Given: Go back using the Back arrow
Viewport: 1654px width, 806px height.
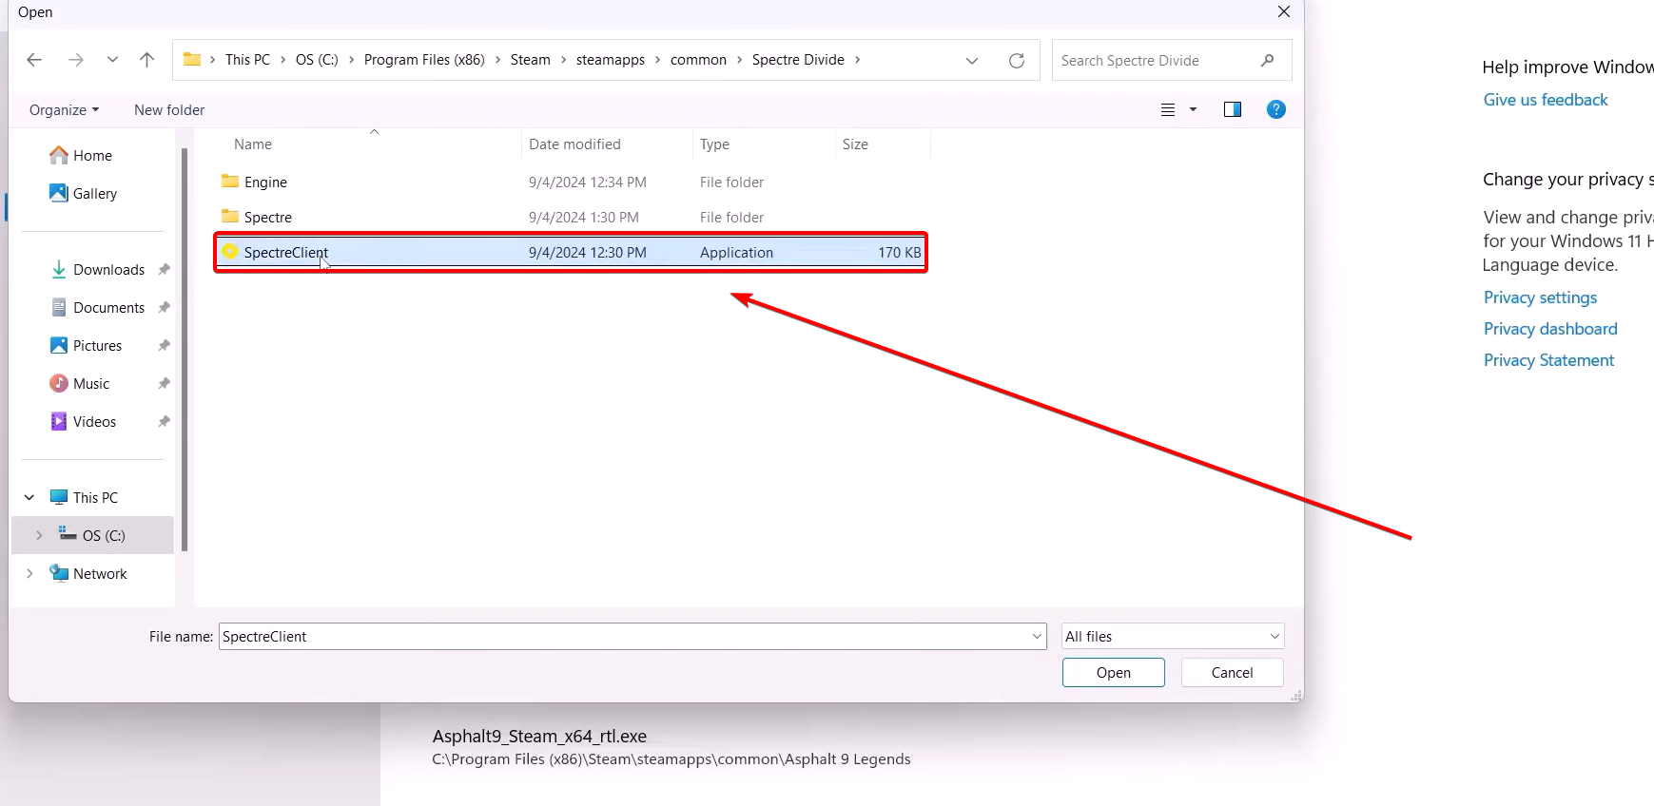Looking at the screenshot, I should (34, 60).
